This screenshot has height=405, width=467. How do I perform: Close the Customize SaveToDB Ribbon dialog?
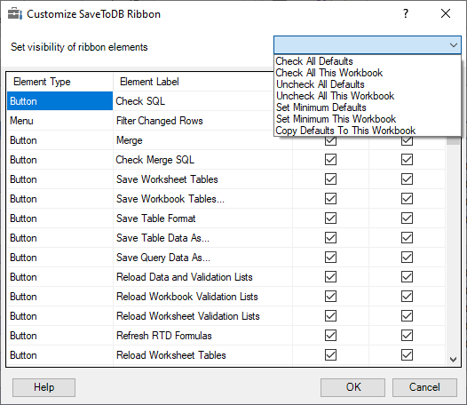coord(446,13)
